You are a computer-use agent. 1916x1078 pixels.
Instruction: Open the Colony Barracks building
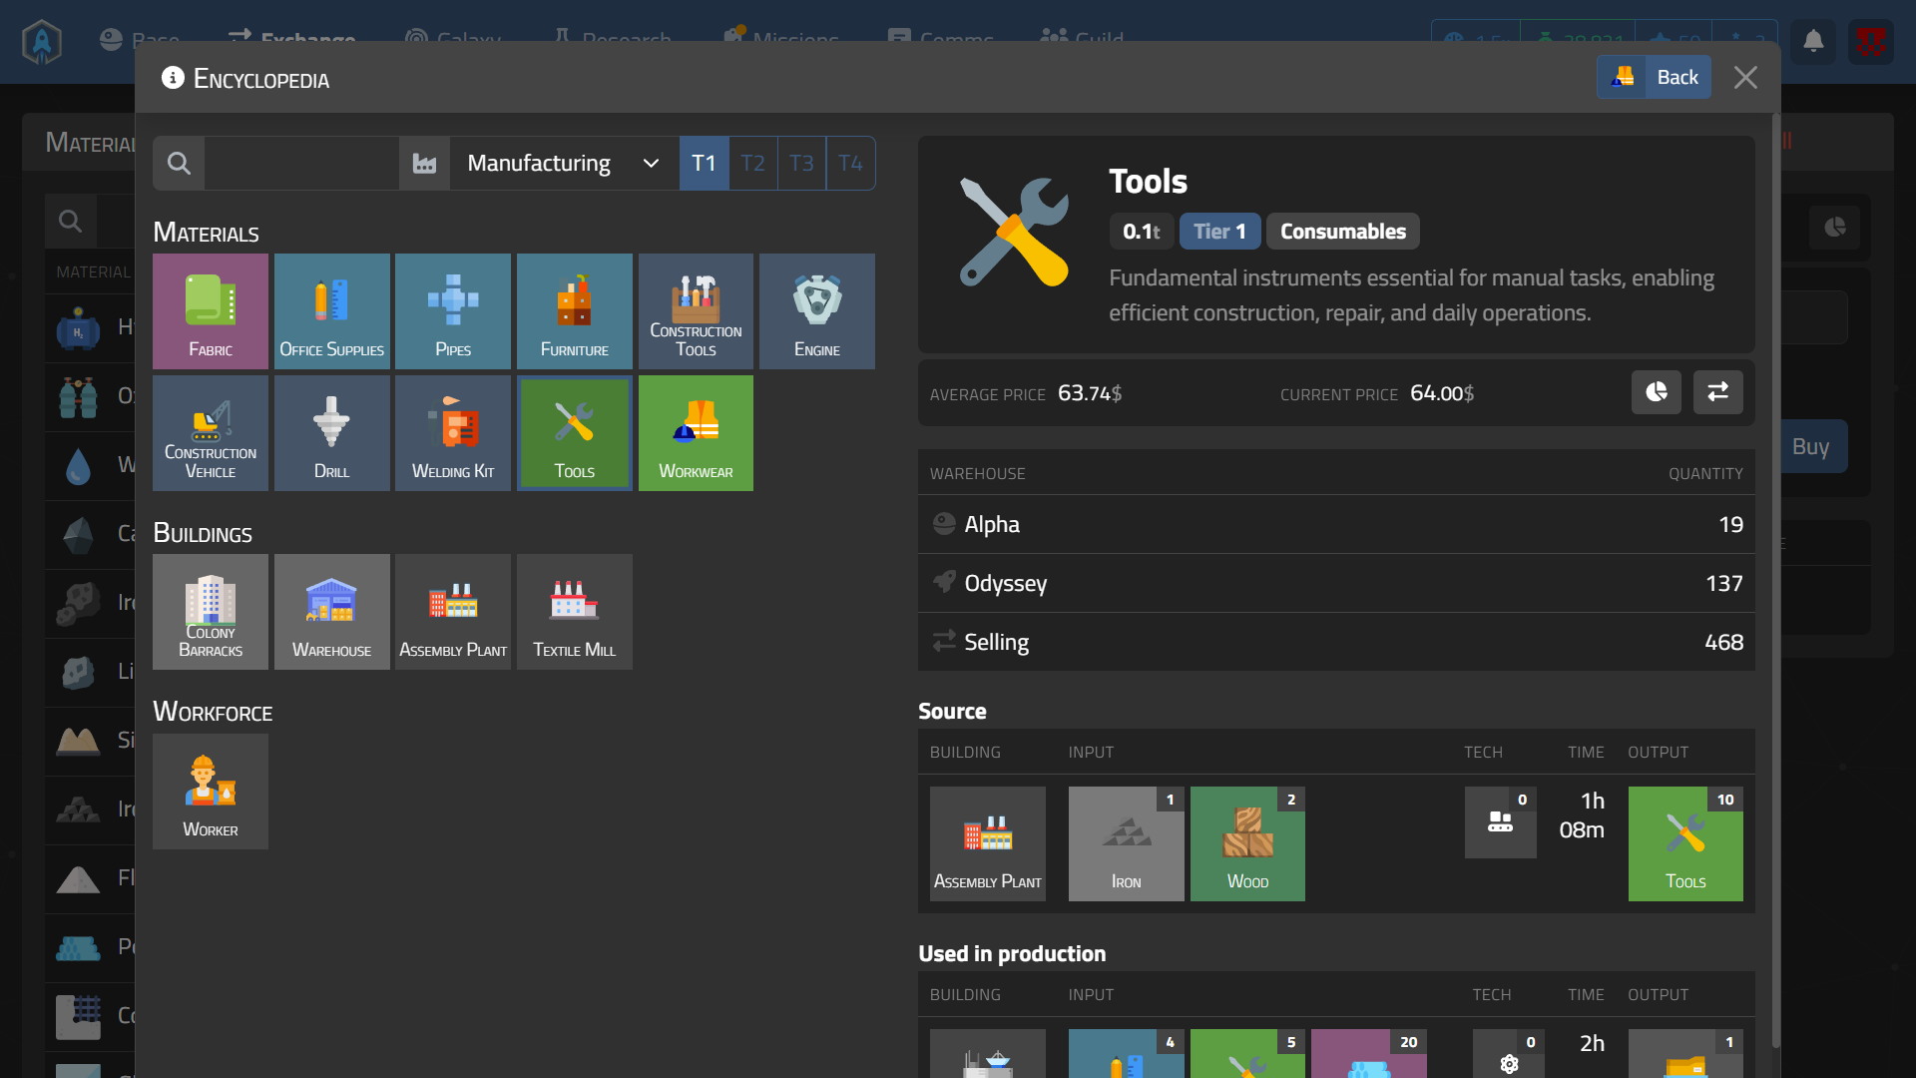point(210,612)
